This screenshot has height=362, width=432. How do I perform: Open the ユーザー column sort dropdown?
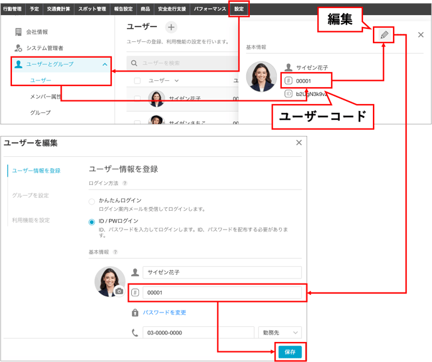tap(176, 81)
